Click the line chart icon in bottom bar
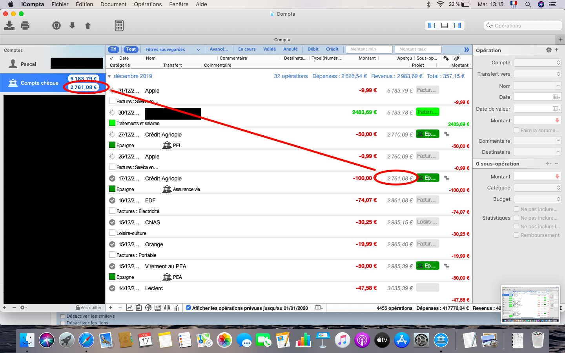Viewport: 565px width, 353px height. [x=129, y=308]
